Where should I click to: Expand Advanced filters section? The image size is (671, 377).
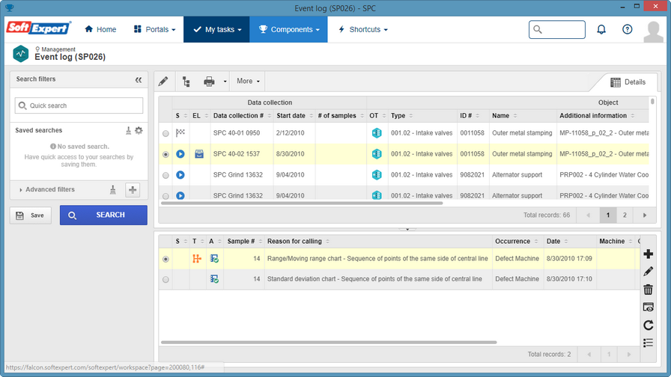[46, 189]
